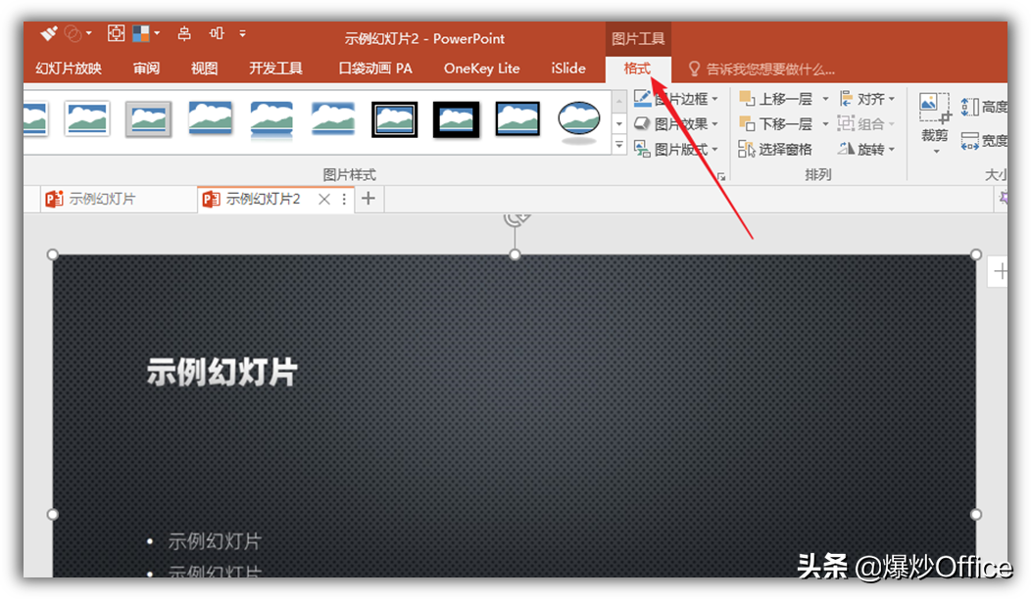Click the align middle vertically icon in title bar

tap(217, 33)
